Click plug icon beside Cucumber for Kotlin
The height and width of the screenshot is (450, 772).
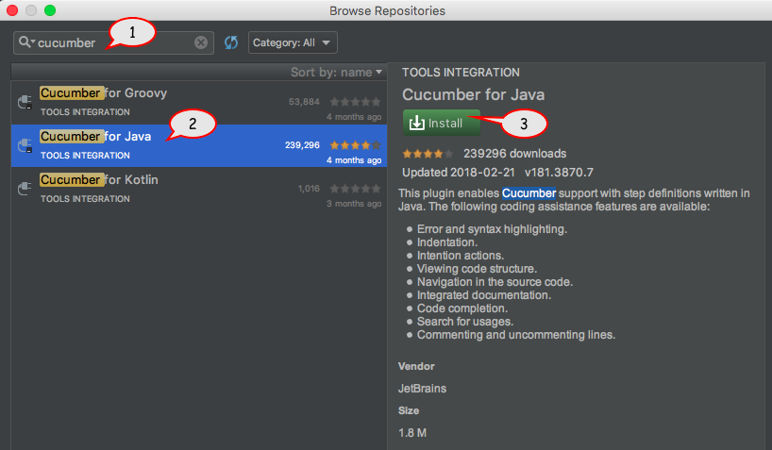tap(25, 189)
